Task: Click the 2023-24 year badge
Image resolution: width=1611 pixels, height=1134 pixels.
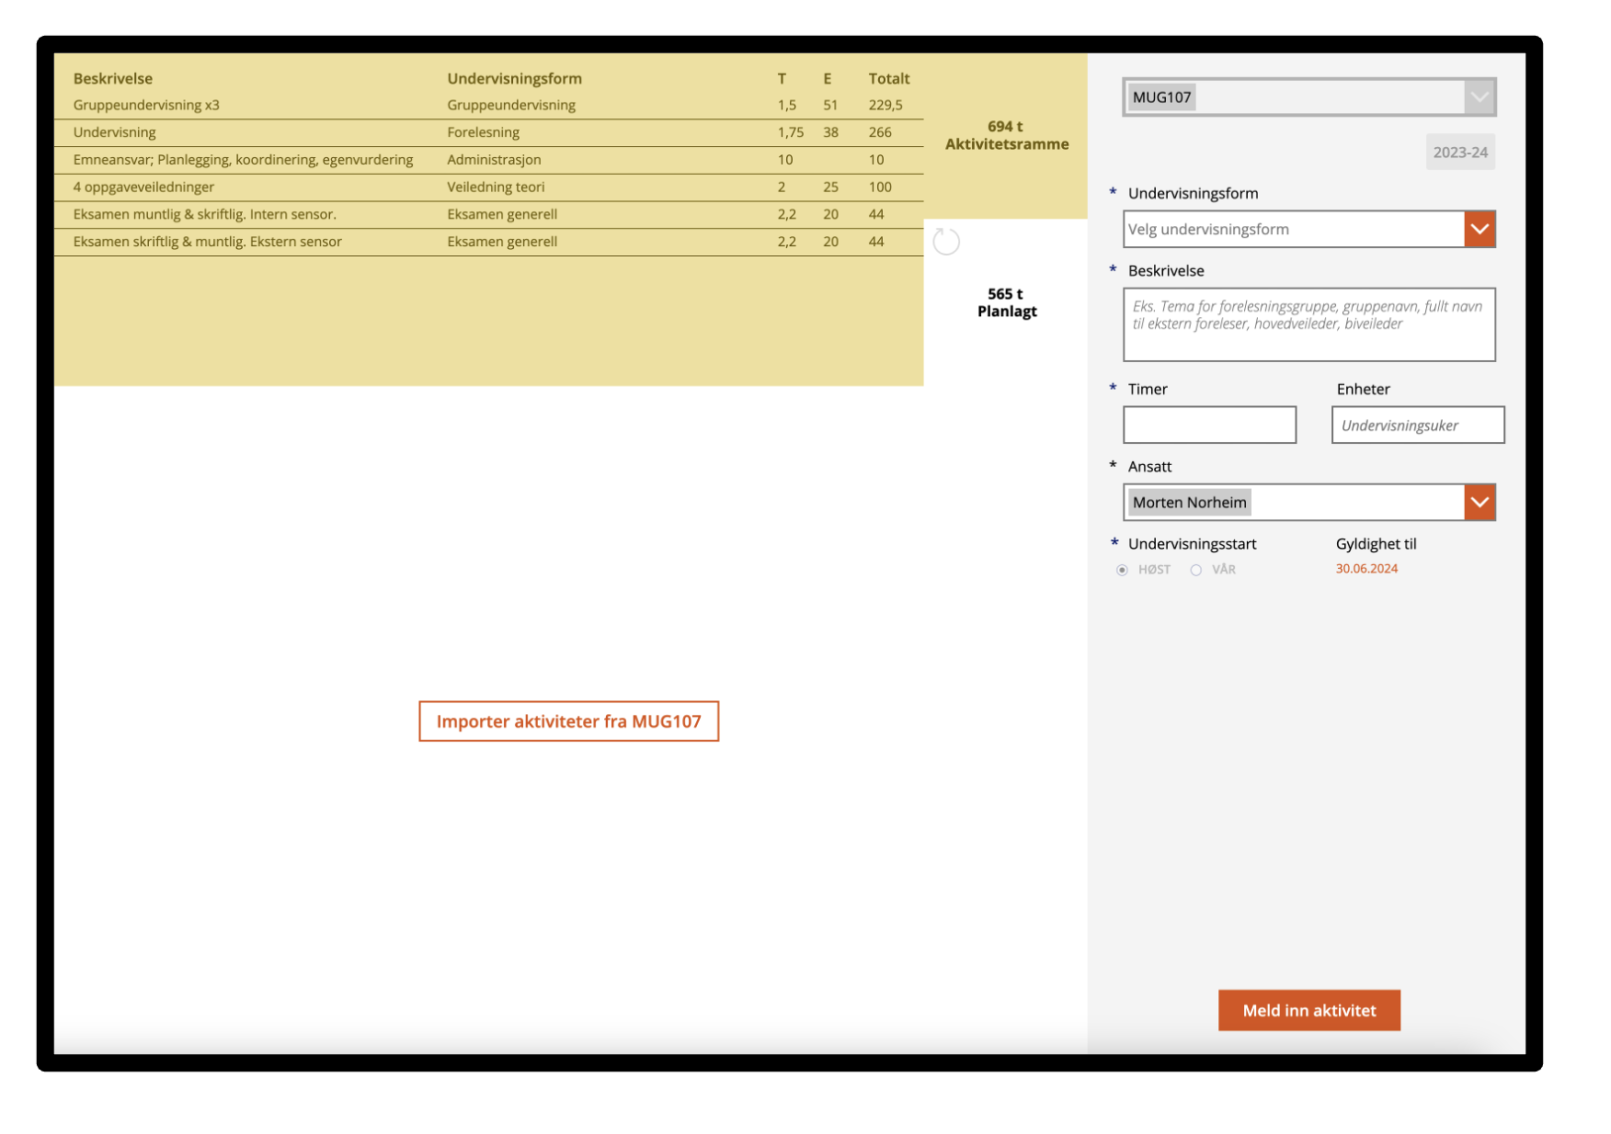Action: click(1459, 153)
